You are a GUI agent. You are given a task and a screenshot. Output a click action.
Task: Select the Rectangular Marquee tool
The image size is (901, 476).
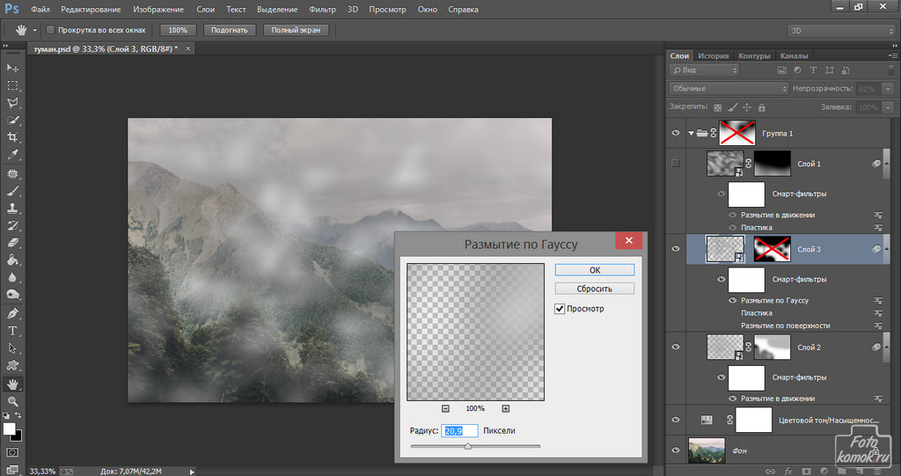pyautogui.click(x=13, y=85)
